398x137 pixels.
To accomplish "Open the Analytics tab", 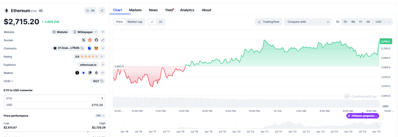I will (x=187, y=10).
